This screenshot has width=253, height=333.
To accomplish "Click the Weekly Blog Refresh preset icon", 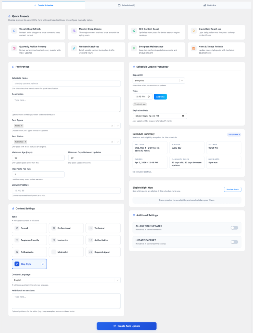I will pyautogui.click(x=14, y=31).
